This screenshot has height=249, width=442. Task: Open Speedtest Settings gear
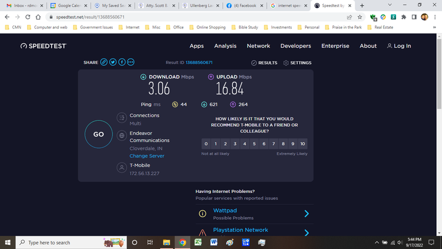tap(298, 63)
